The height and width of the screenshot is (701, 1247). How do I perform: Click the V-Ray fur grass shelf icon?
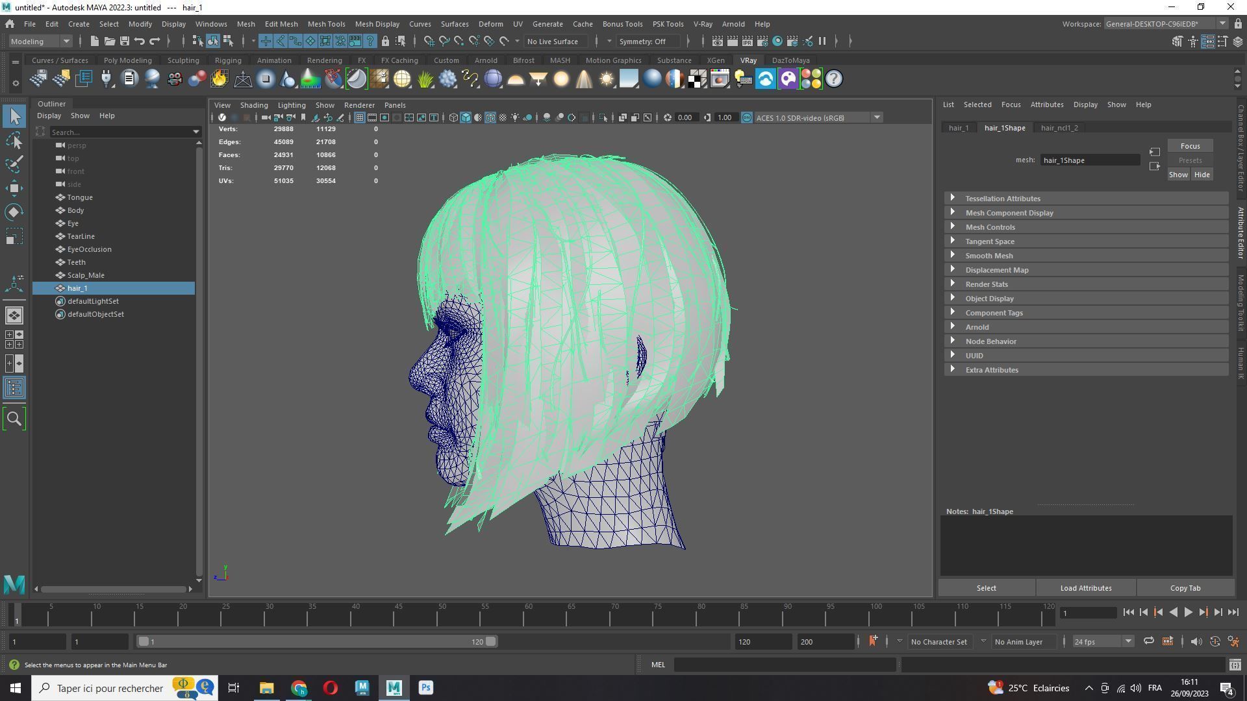[425, 79]
